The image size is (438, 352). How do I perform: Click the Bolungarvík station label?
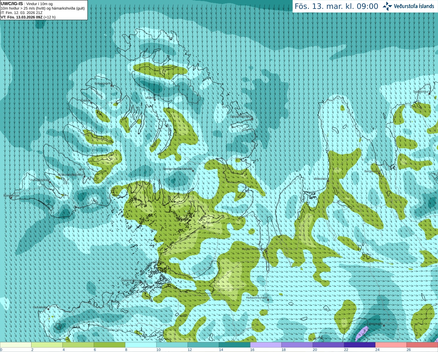click(x=103, y=83)
